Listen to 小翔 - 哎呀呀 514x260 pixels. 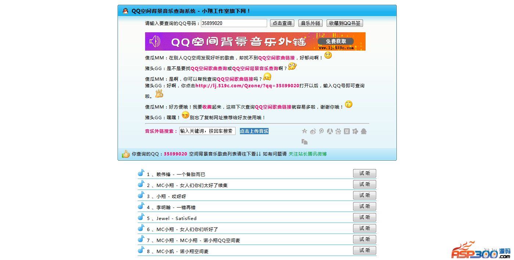(x=364, y=195)
